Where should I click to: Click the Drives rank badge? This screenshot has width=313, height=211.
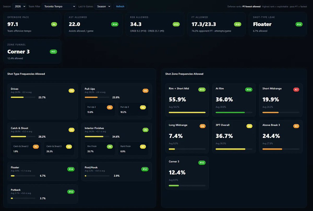pyautogui.click(x=71, y=91)
